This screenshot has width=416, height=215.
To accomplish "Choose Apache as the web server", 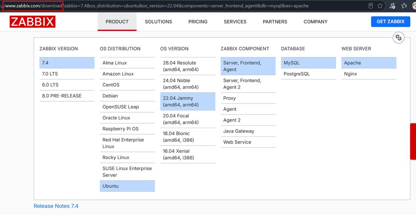I will click(x=369, y=63).
